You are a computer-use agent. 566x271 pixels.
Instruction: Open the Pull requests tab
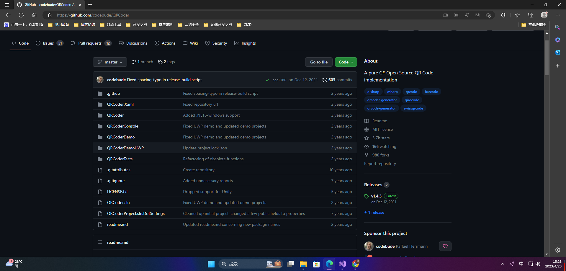(x=91, y=43)
